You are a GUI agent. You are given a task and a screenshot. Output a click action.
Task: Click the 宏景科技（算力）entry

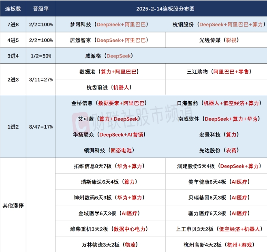pyautogui.click(x=219, y=135)
